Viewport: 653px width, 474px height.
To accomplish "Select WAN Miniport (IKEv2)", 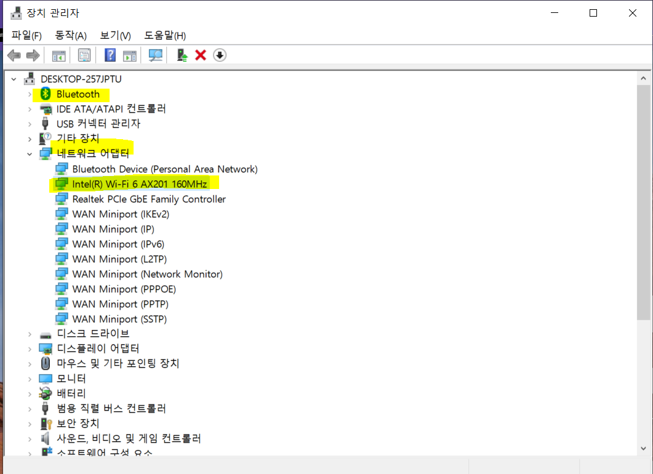I will coord(121,214).
